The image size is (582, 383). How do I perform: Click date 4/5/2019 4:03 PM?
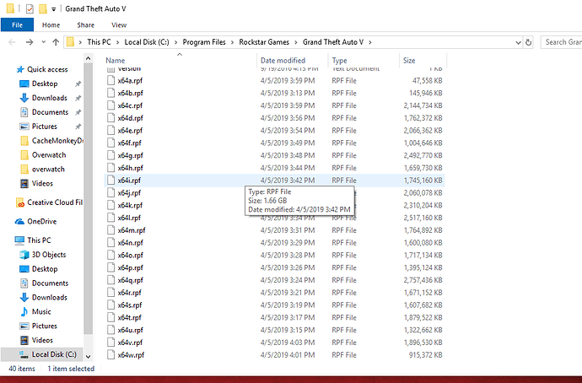pos(288,343)
